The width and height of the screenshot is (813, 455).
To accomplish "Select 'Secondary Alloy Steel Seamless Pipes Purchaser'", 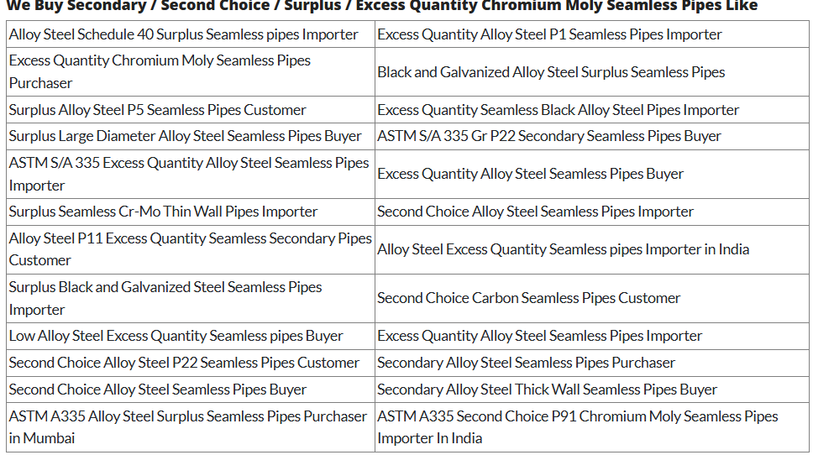I will coord(526,363).
